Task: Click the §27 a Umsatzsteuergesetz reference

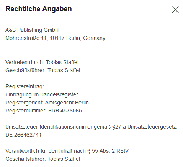Action: pyautogui.click(x=145, y=127)
